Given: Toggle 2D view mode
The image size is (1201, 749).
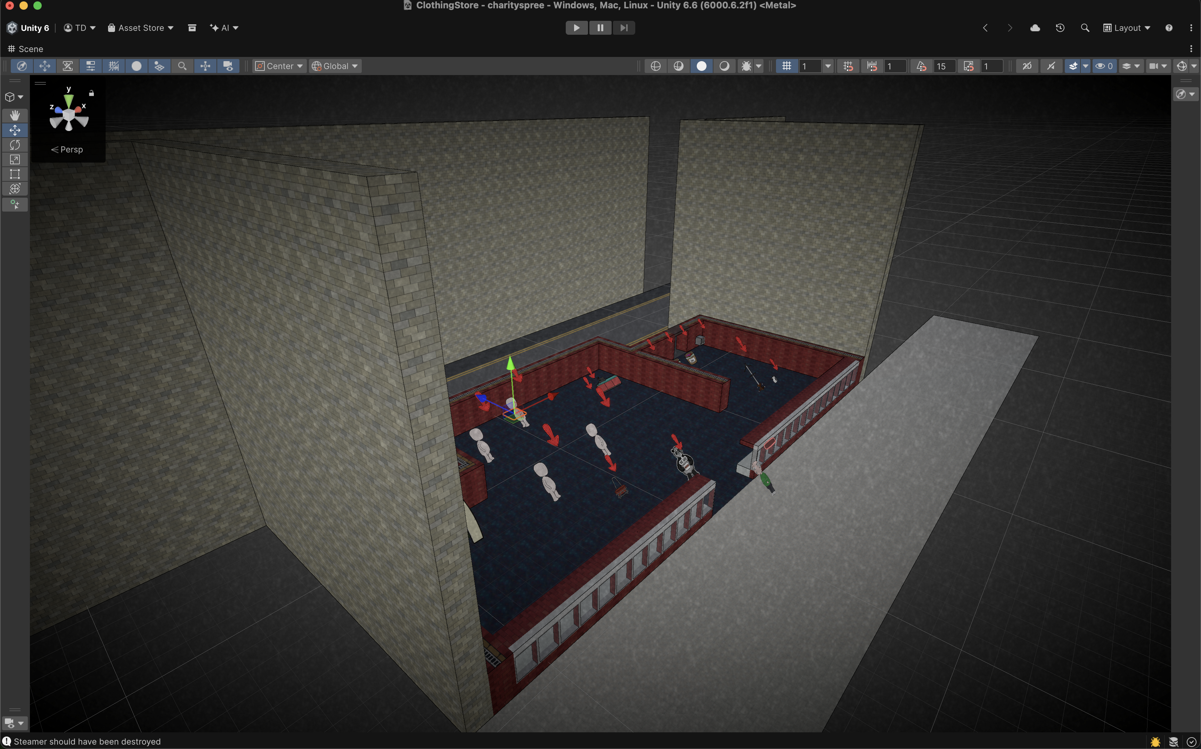Looking at the screenshot, I should 1027,66.
